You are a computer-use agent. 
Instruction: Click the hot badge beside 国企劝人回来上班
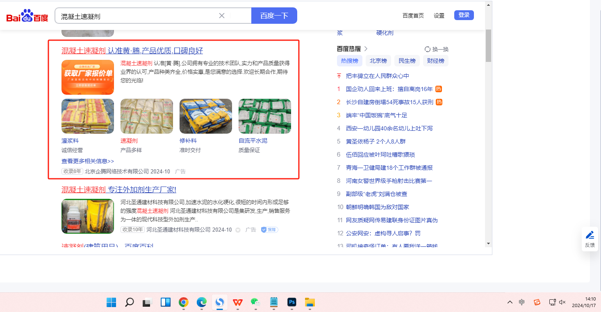[439, 89]
